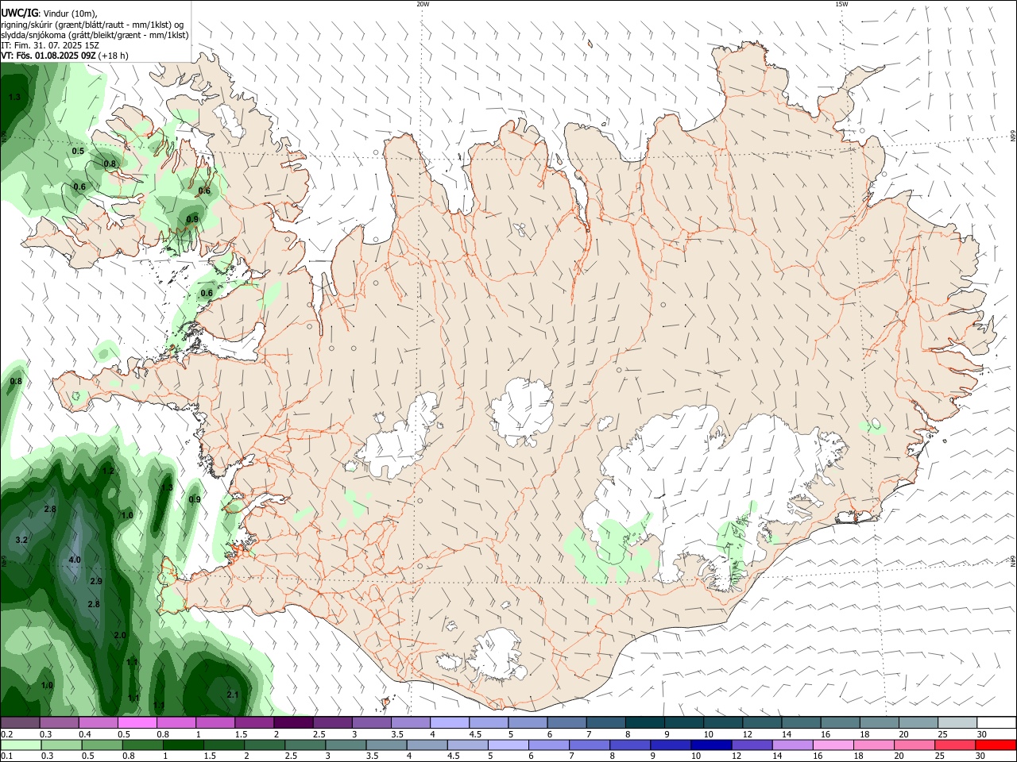Click the dark teal 8 swatch in the upper legend row

[645, 722]
